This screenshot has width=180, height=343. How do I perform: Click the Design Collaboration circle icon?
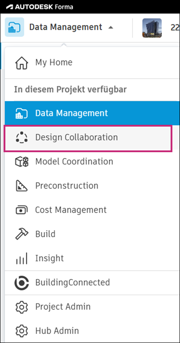[x=21, y=137]
